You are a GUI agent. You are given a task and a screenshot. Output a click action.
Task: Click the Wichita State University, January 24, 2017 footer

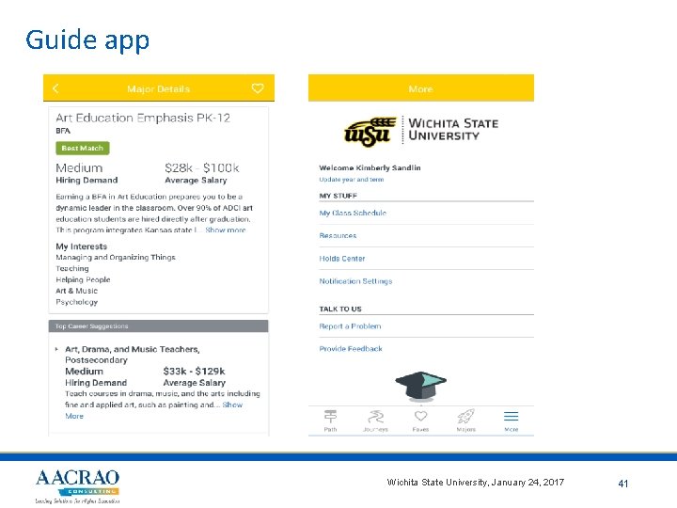476,482
